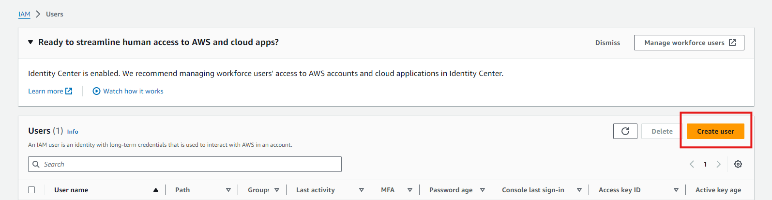Dismiss the Identity Center banner
This screenshot has height=200, width=772.
pos(607,43)
